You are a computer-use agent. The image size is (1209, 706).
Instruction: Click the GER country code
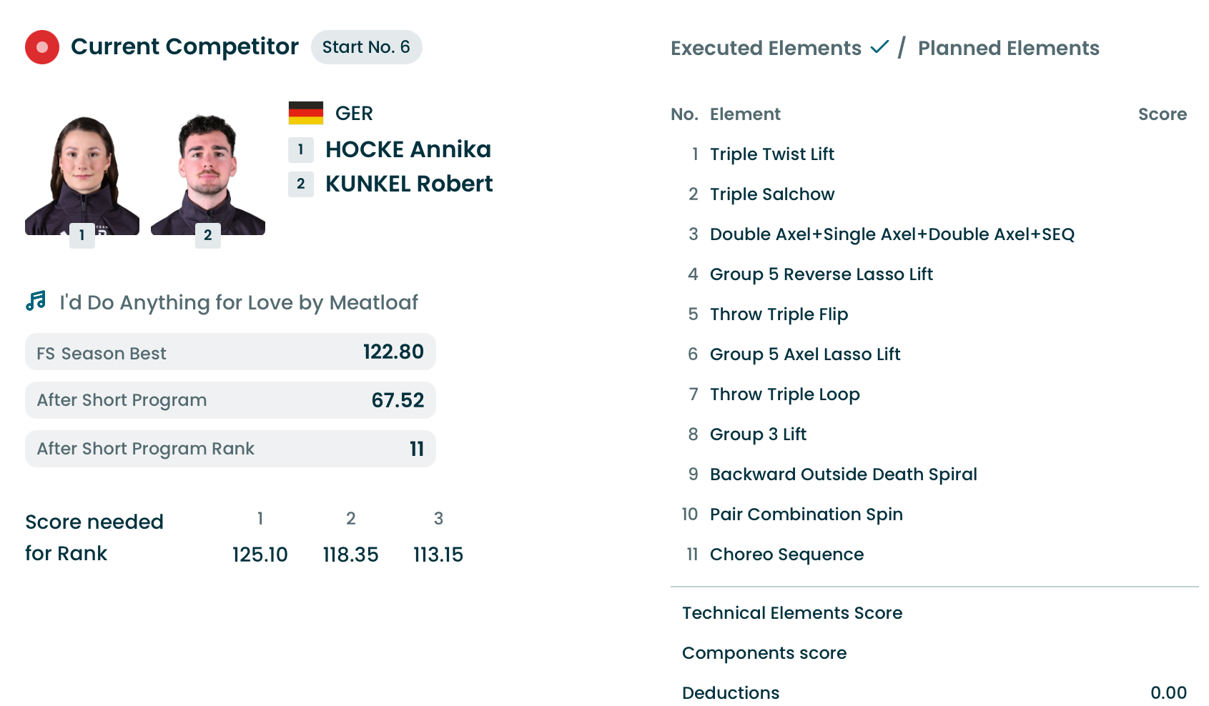coord(354,113)
